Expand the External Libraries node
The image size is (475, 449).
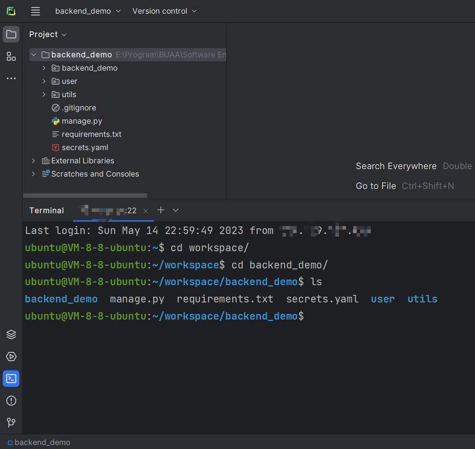(x=34, y=161)
